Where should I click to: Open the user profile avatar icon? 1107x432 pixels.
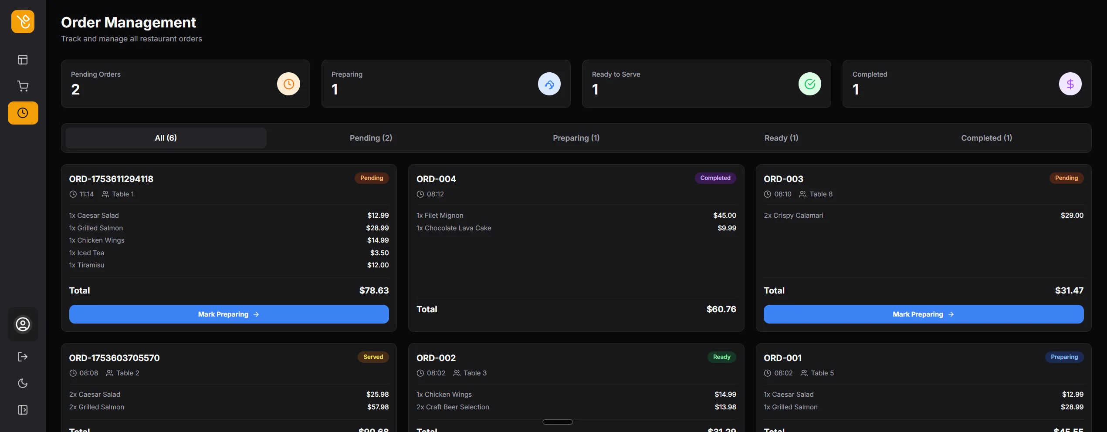(23, 324)
